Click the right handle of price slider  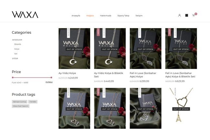51,77
